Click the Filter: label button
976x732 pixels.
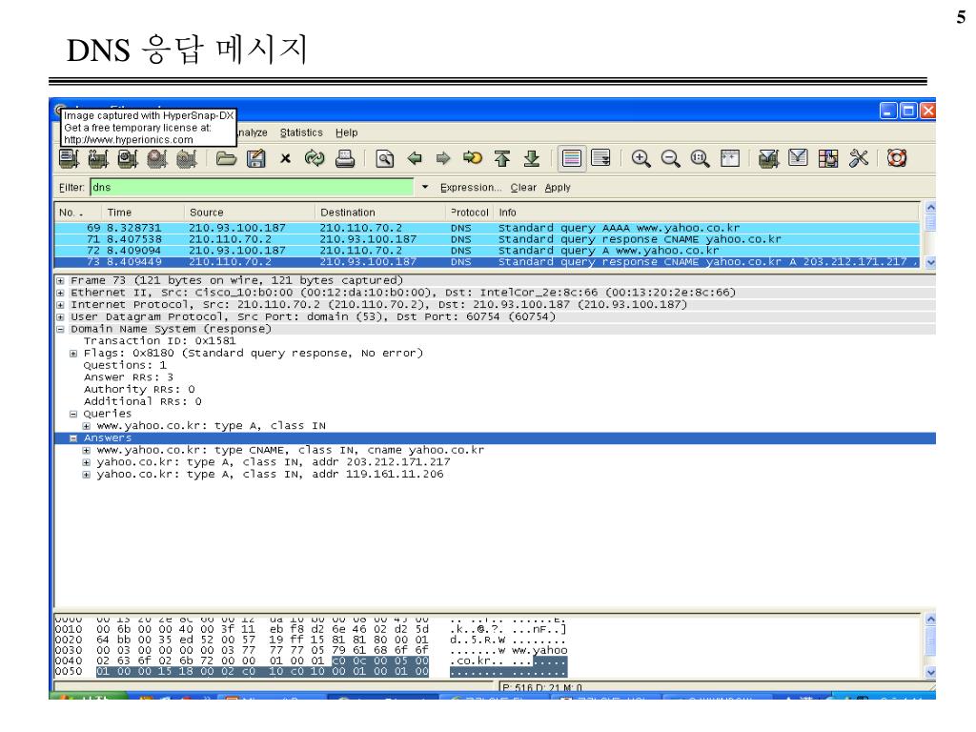[x=71, y=188]
